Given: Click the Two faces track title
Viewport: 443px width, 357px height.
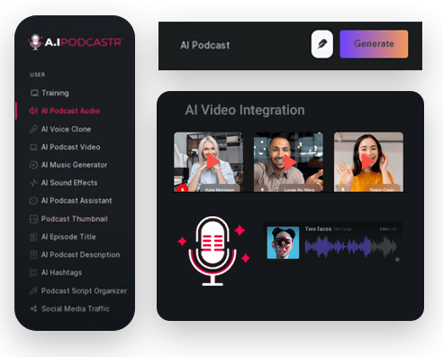Looking at the screenshot, I should 318,229.
